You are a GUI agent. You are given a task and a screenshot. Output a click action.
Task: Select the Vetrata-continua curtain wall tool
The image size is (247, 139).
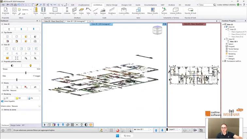click(55, 11)
